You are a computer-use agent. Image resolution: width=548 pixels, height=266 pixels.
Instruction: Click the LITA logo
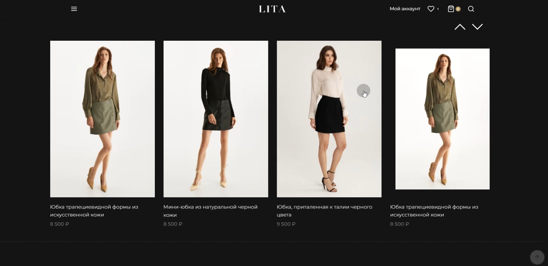pyautogui.click(x=272, y=9)
